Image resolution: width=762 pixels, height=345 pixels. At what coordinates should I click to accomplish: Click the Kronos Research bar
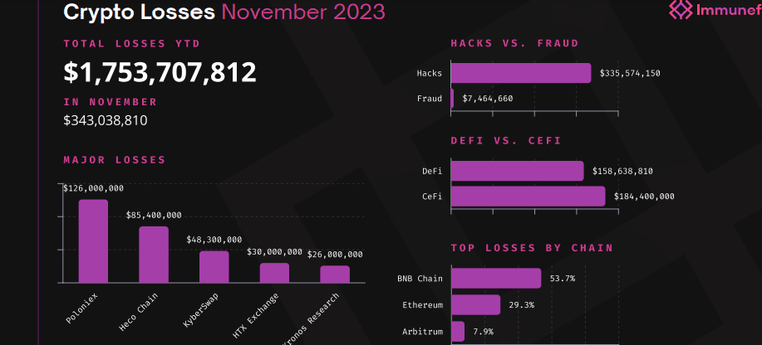point(335,274)
